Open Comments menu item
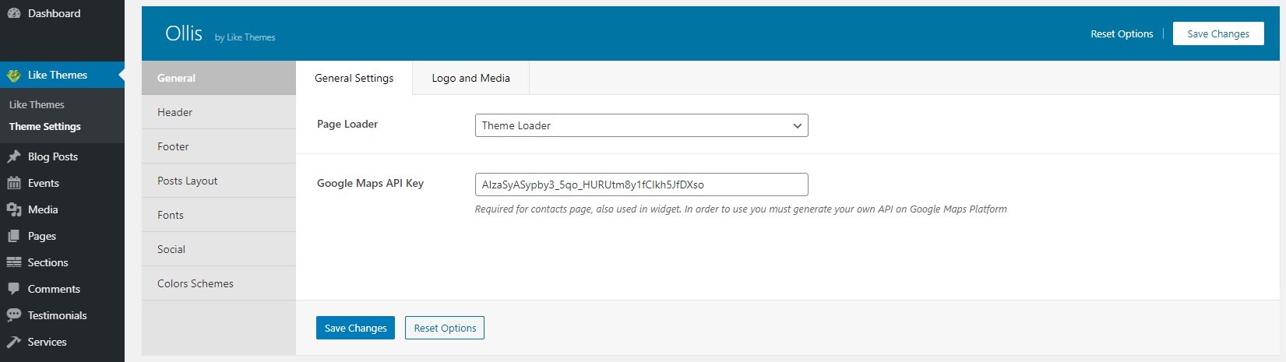Image resolution: width=1286 pixels, height=362 pixels. click(x=62, y=289)
